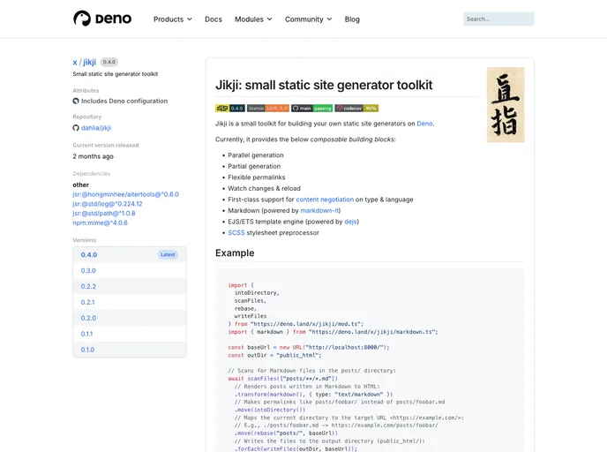607x452 pixels.
Task: Click the 0.4.0 version badge next to jikji
Action: 109,62
